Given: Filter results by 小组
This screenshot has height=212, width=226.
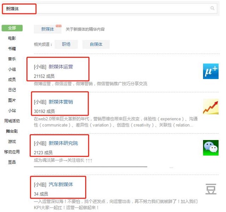Looking at the screenshot, I should [12, 69].
